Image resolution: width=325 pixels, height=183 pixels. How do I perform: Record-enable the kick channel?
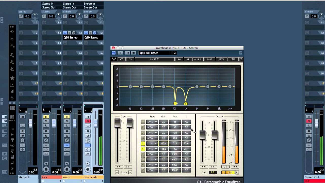(46, 169)
